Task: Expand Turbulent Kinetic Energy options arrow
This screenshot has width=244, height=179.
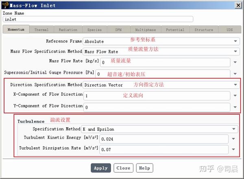Action: pyautogui.click(x=233, y=139)
